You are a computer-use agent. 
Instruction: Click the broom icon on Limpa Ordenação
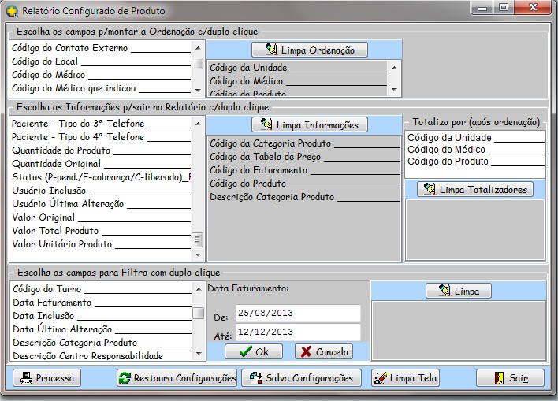tap(271, 50)
